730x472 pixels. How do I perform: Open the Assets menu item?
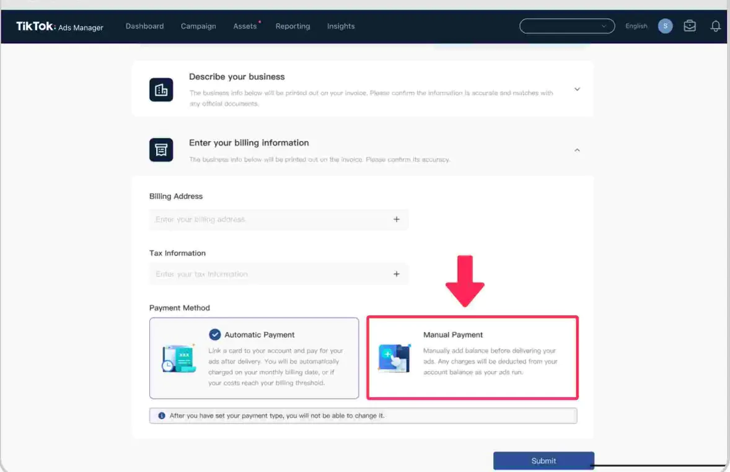pyautogui.click(x=245, y=26)
